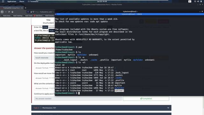Close the TryHackMe Firefox tab
204x115 pixels.
point(22,8)
